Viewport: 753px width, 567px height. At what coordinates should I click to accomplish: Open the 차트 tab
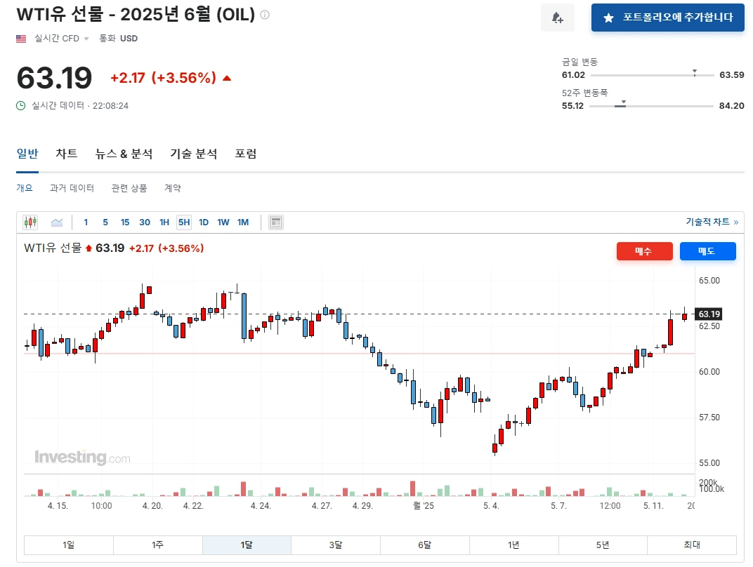(66, 154)
